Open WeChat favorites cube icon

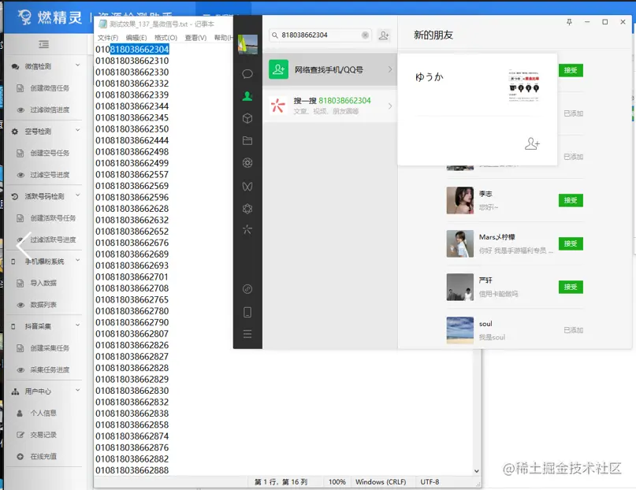247,118
